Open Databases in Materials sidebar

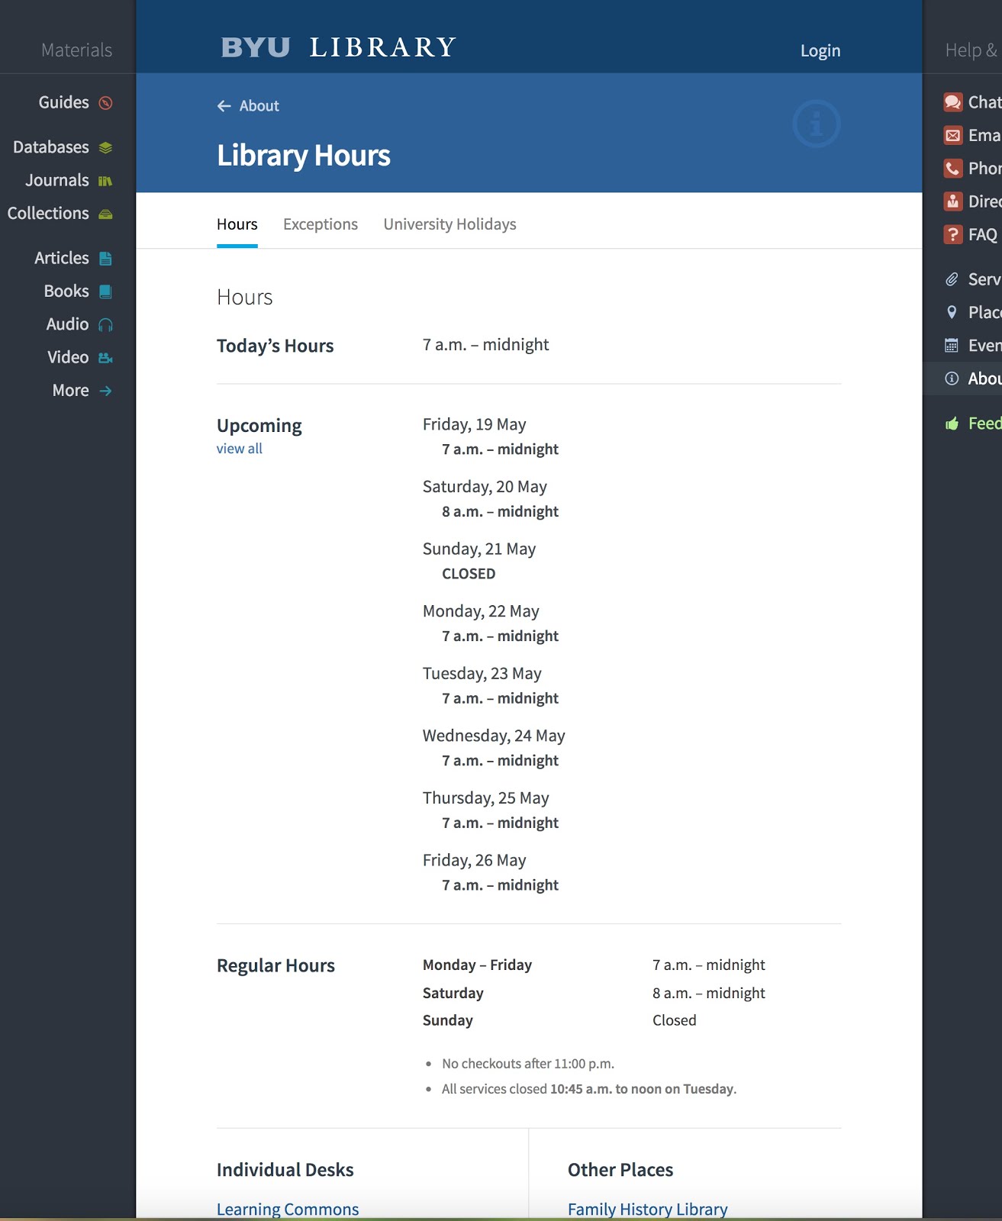click(51, 147)
